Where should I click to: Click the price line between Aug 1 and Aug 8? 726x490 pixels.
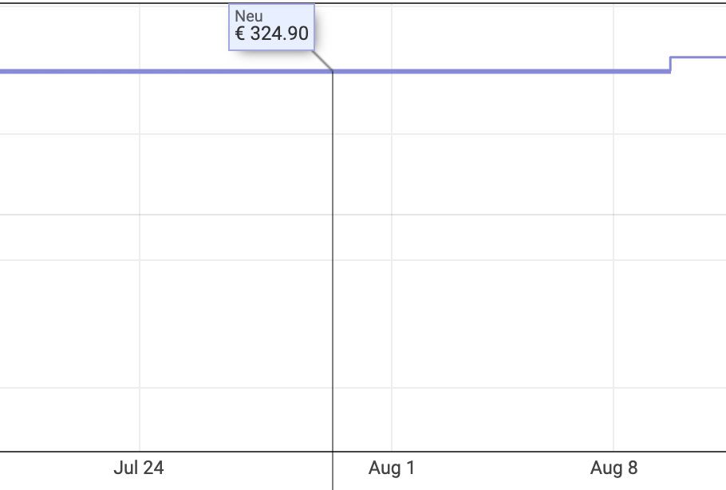(x=503, y=71)
